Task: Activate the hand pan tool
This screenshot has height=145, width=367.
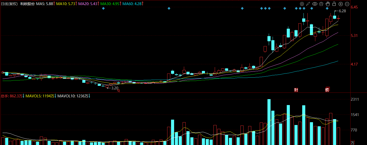Action: pyautogui.click(x=328, y=4)
